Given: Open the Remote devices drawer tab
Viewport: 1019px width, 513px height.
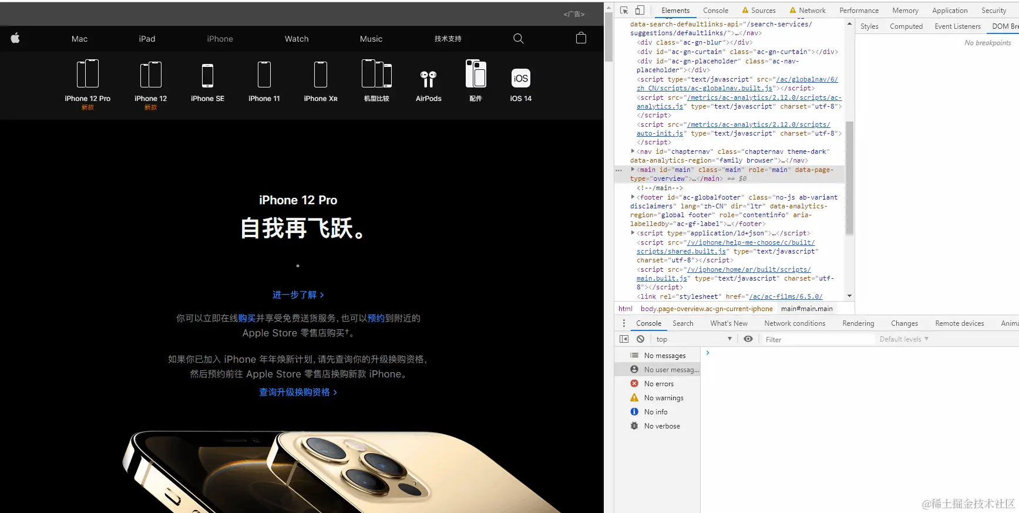Looking at the screenshot, I should click(x=959, y=323).
